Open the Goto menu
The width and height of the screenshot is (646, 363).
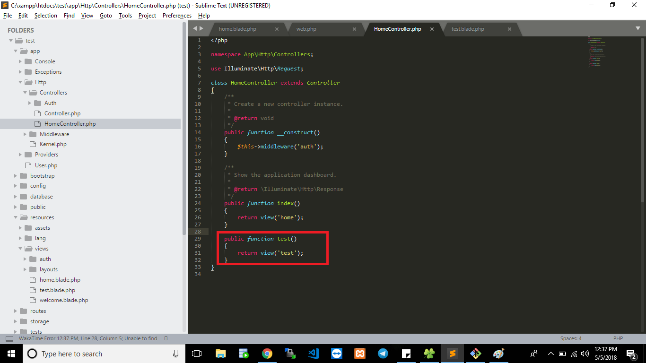(x=105, y=16)
